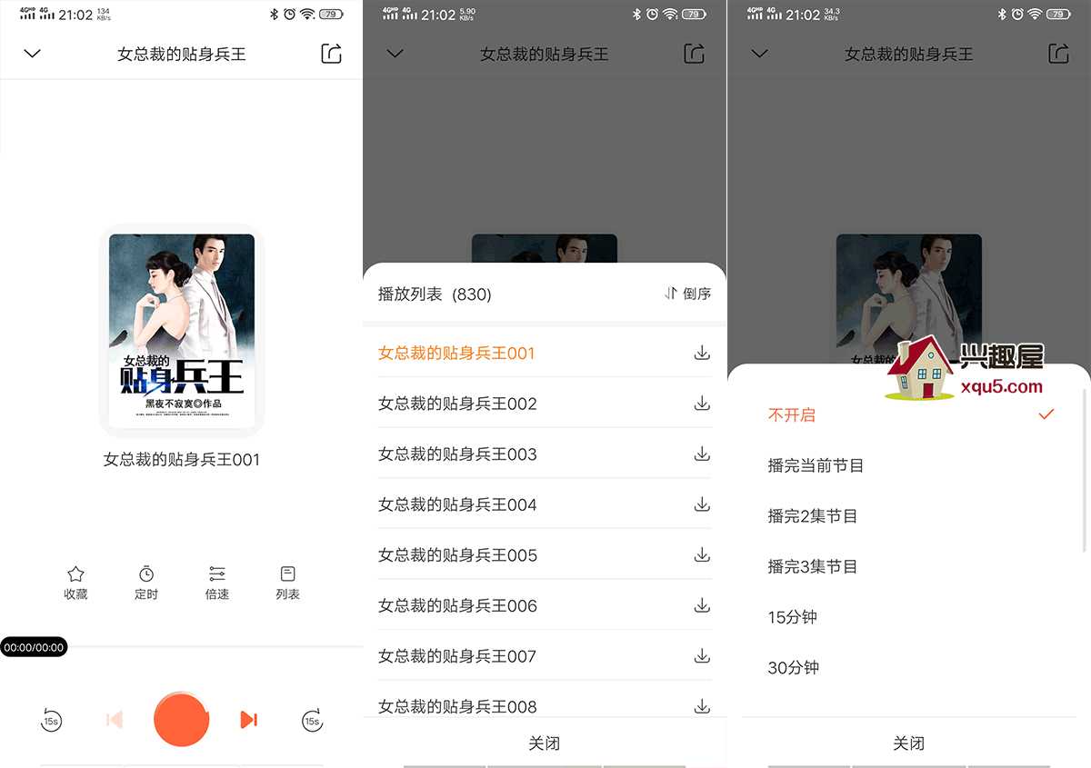Collapse the player using the left screen's down chevron
Viewport: 1091px width, 768px height.
point(32,54)
